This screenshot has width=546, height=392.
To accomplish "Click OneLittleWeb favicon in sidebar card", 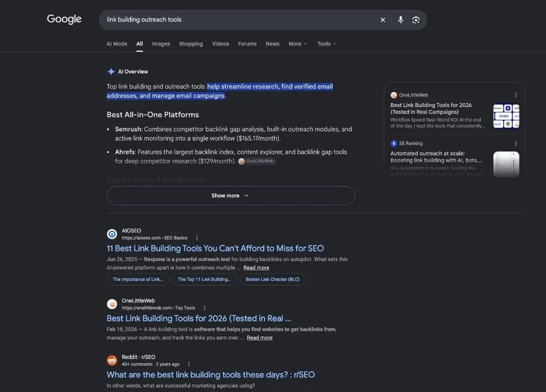I will click(394, 95).
